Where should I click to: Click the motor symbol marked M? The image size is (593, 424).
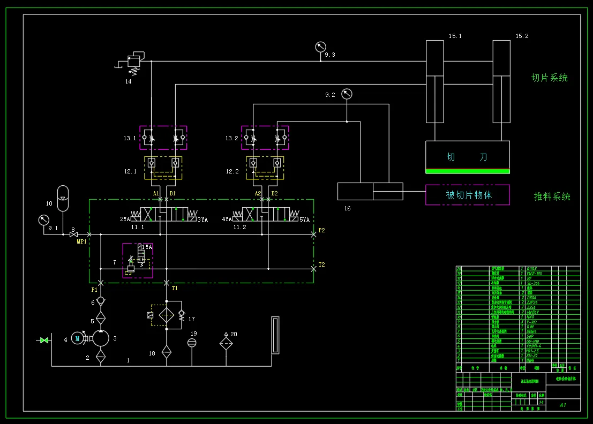[x=78, y=338]
